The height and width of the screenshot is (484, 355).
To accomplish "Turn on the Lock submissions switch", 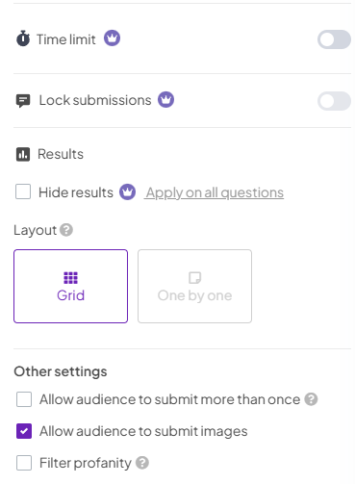I will coord(334,101).
